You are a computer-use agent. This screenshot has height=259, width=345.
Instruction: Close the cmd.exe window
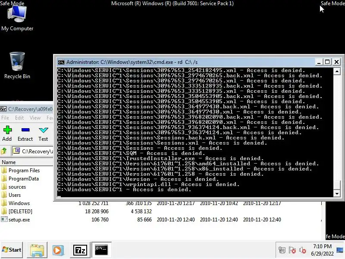(x=337, y=62)
